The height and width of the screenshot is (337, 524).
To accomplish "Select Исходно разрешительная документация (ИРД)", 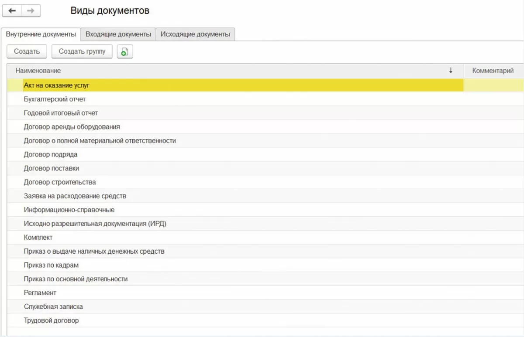I will click(95, 224).
